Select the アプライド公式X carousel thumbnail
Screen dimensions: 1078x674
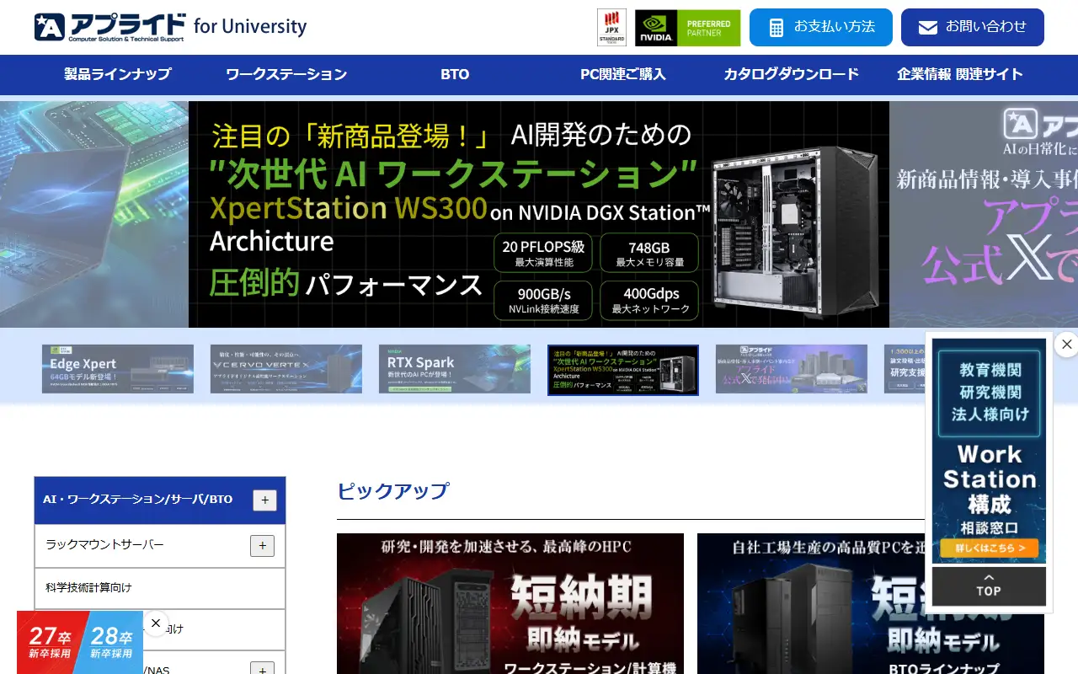point(792,369)
